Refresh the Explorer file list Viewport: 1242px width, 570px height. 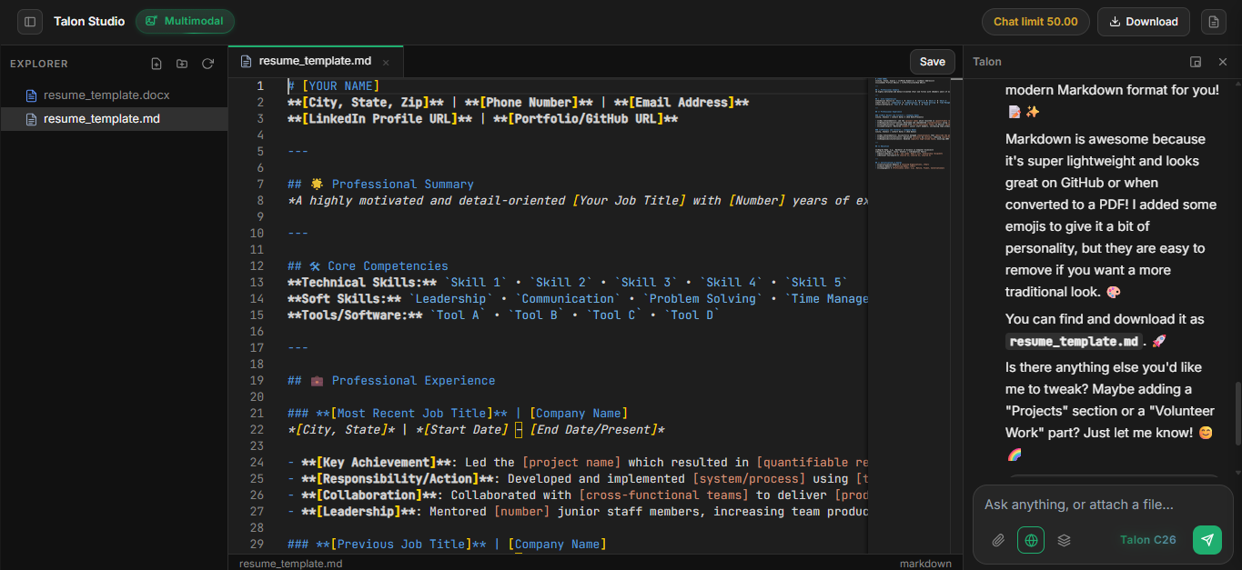[207, 64]
